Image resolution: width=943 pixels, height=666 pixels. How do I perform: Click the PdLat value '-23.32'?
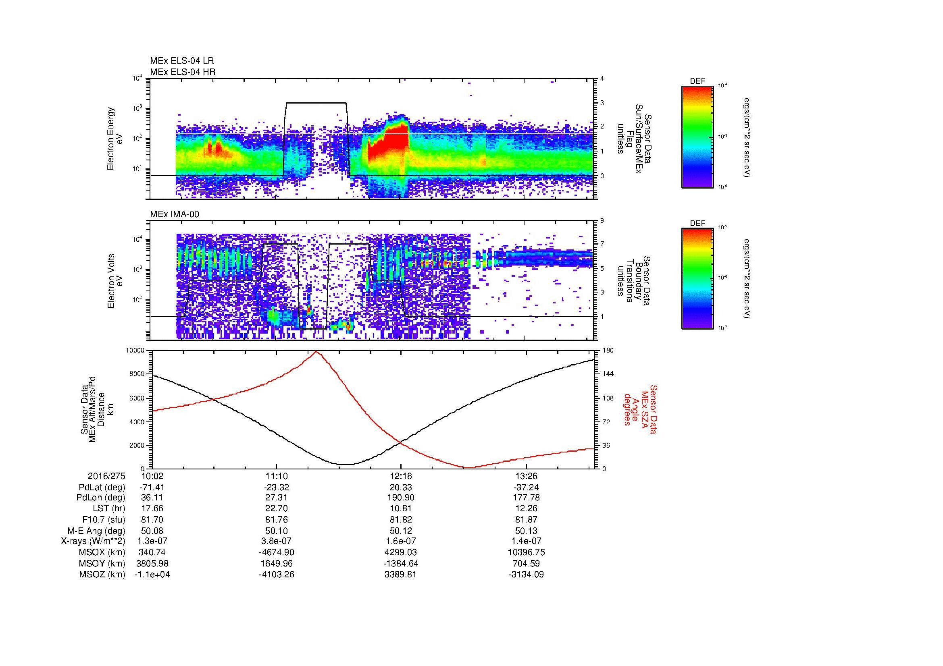[x=277, y=488]
